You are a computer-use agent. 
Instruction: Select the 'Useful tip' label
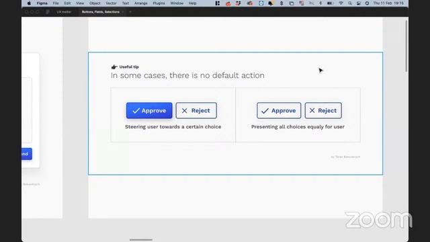pos(129,67)
